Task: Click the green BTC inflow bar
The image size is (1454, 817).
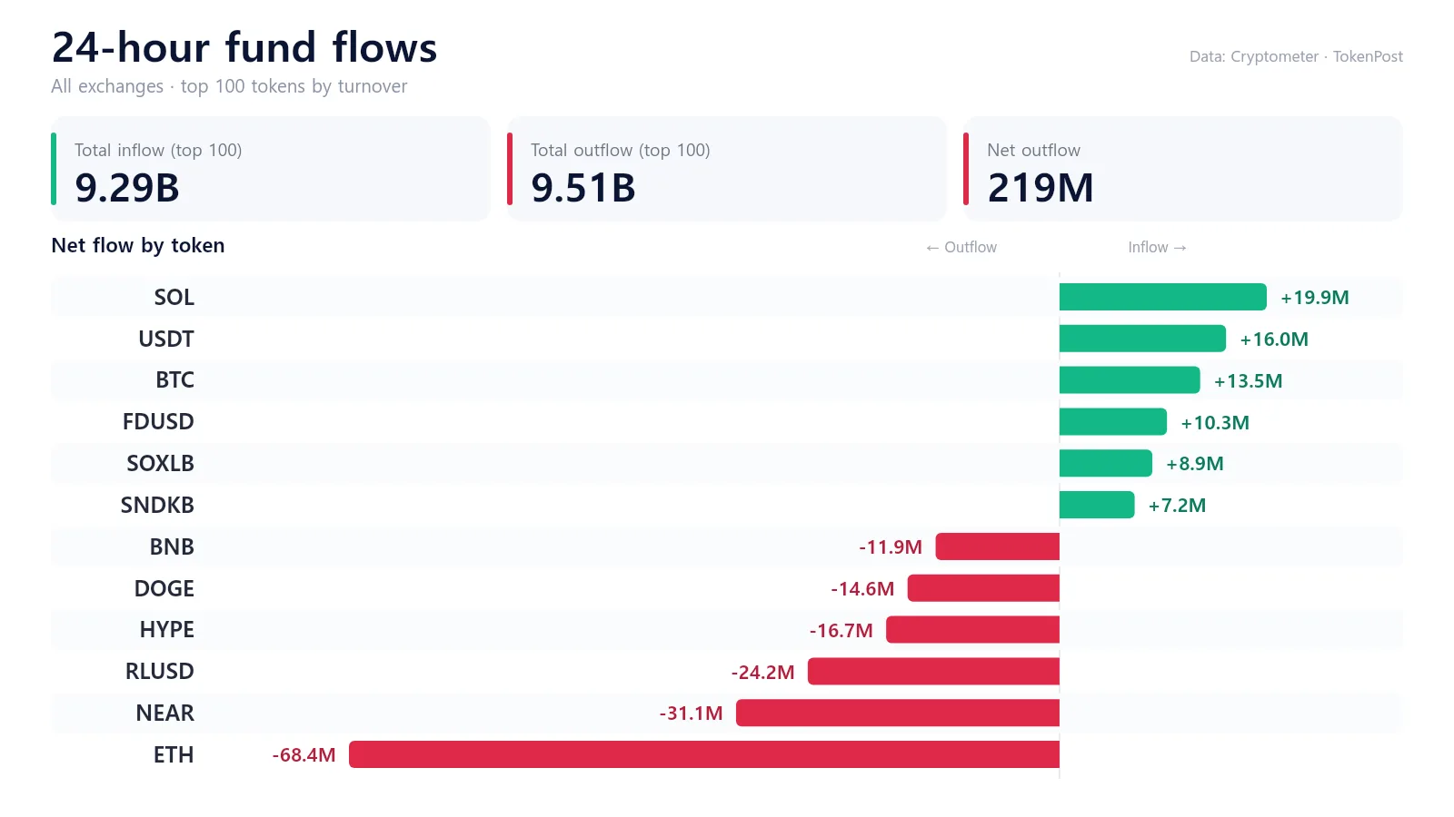Action: (x=1130, y=379)
